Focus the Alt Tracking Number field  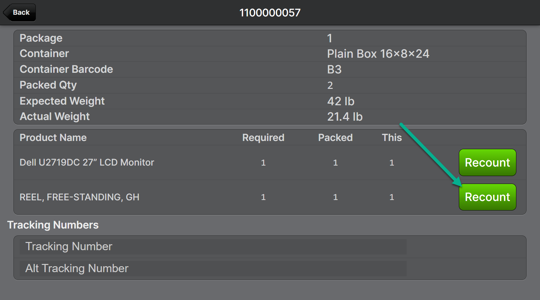click(x=213, y=269)
